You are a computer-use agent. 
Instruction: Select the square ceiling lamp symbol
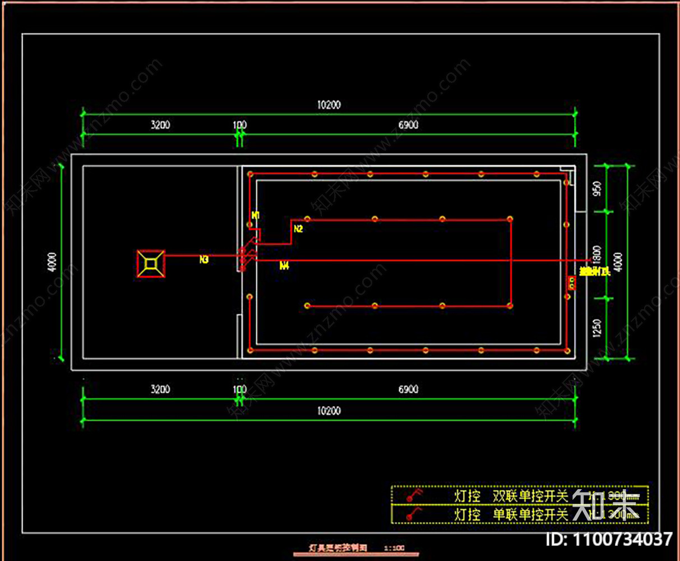[x=151, y=264]
